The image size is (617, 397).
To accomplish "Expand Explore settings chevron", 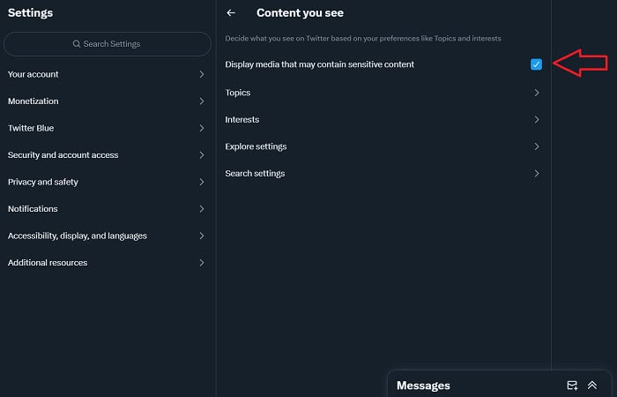I will coord(537,146).
